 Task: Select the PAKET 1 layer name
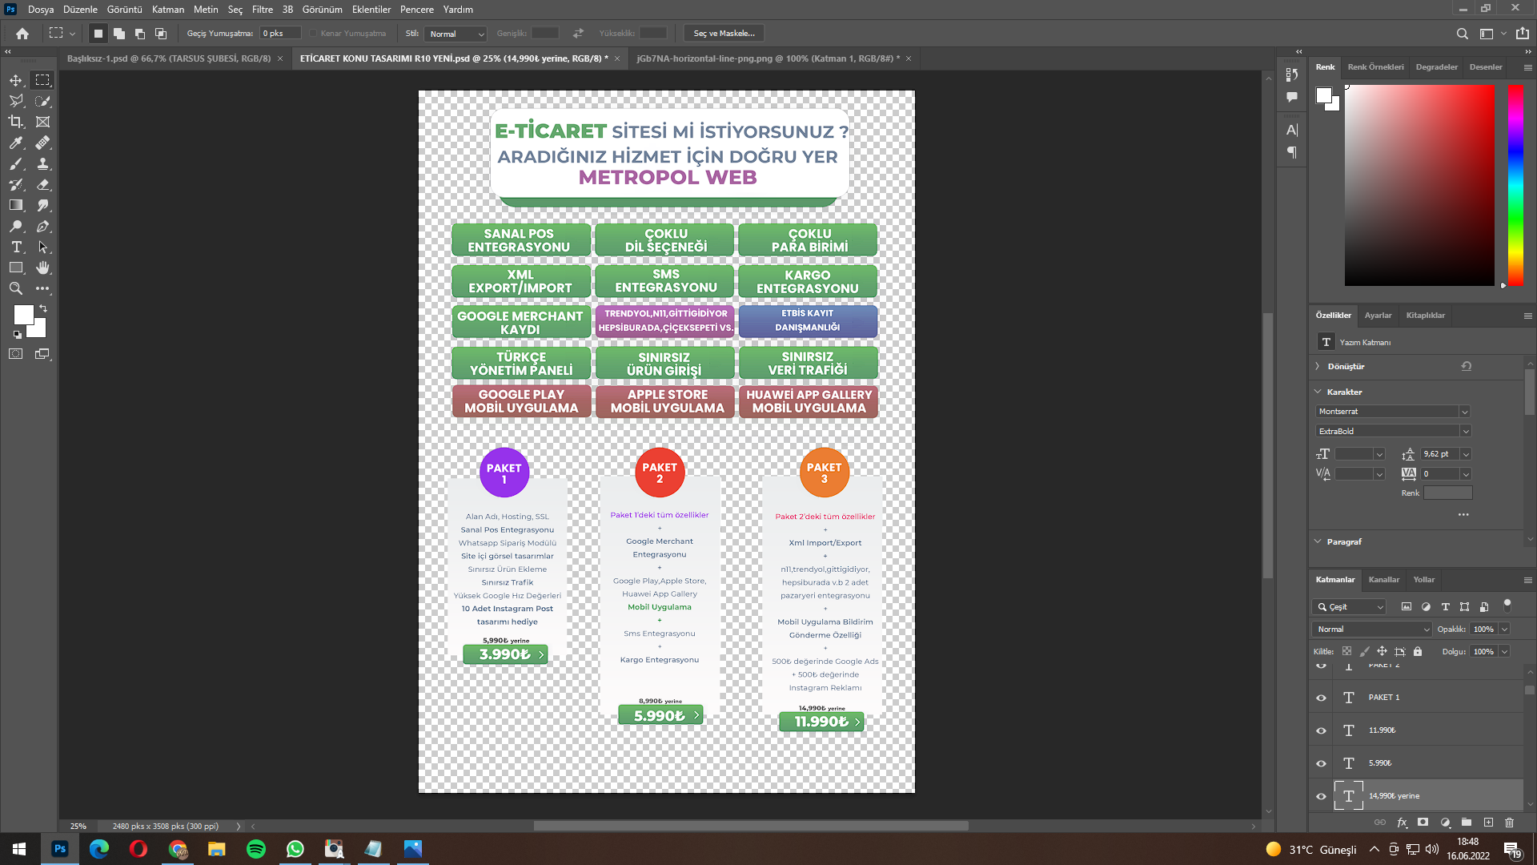(x=1384, y=698)
